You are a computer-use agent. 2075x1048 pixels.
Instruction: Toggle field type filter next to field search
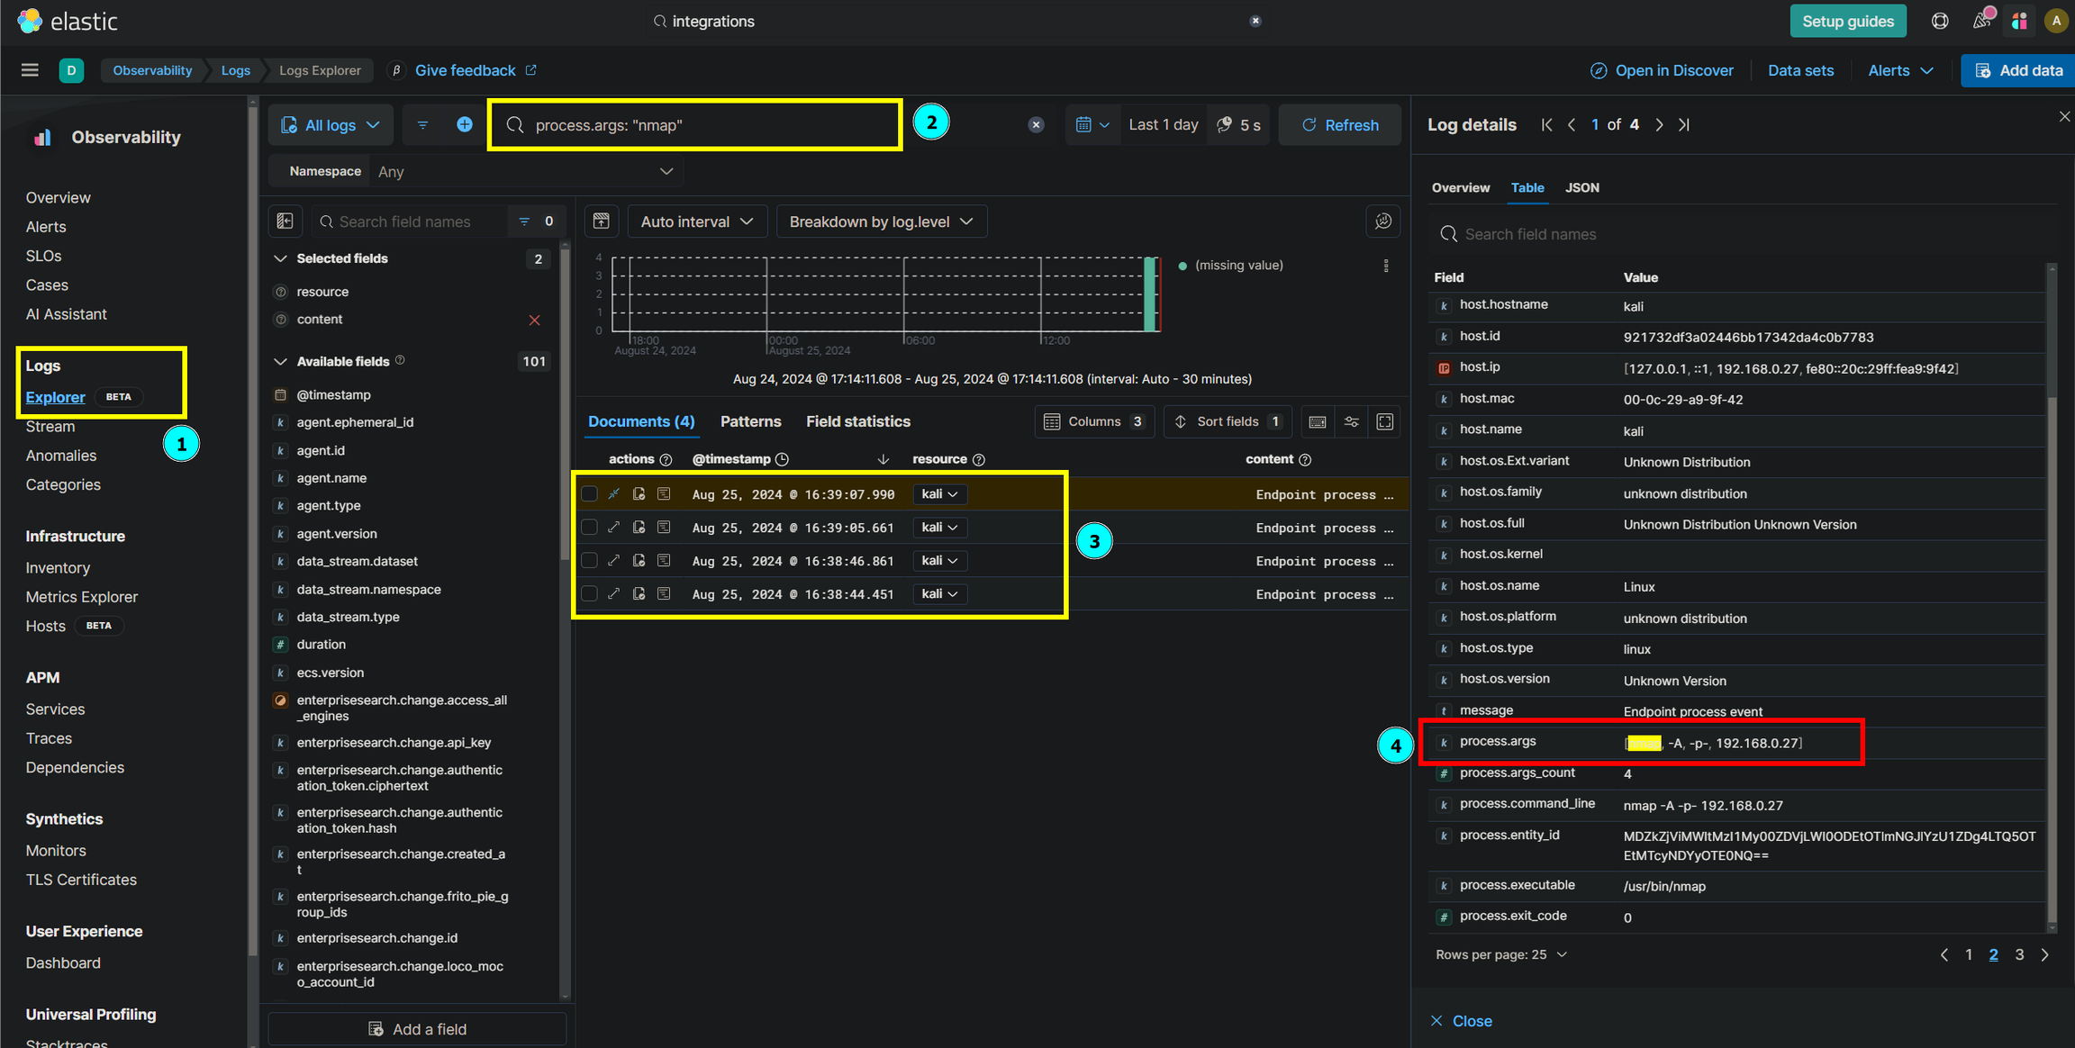(x=536, y=221)
